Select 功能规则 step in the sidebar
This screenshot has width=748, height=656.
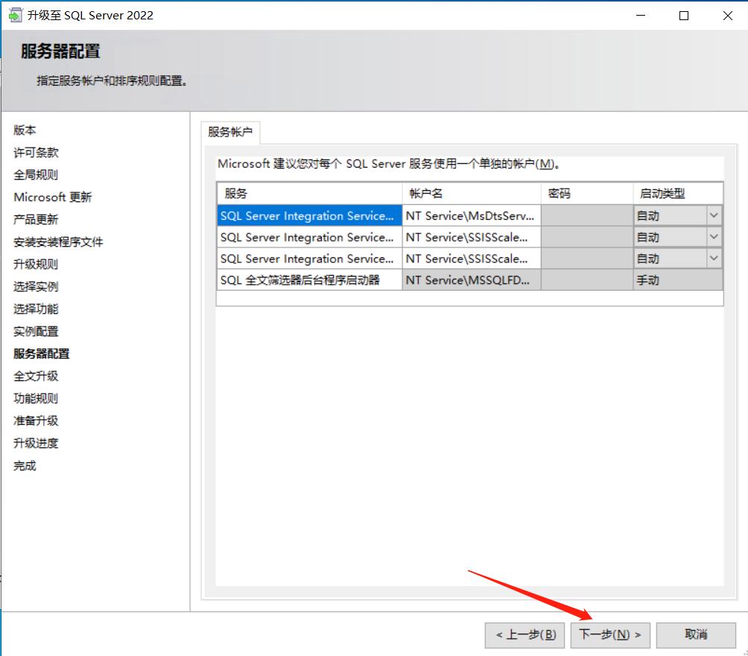click(x=36, y=398)
